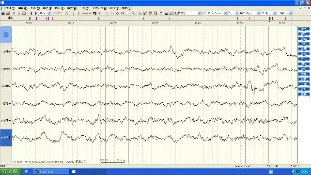Toggle the topmost blue side panel button
This screenshot has width=311, height=175.
[x=304, y=29]
